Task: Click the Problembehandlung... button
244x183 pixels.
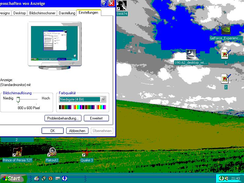Action: click(63, 118)
